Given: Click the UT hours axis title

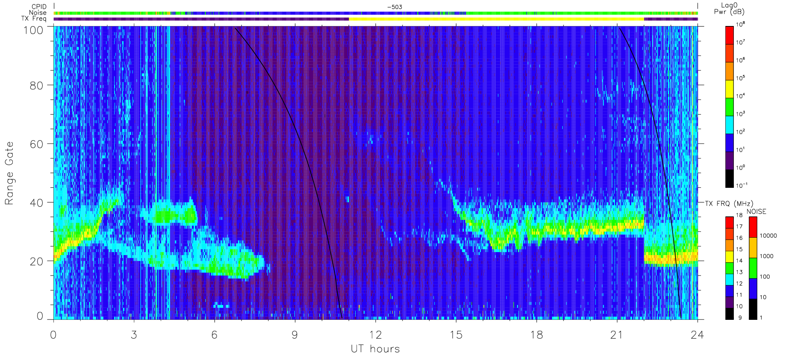Looking at the screenshot, I should [x=375, y=349].
